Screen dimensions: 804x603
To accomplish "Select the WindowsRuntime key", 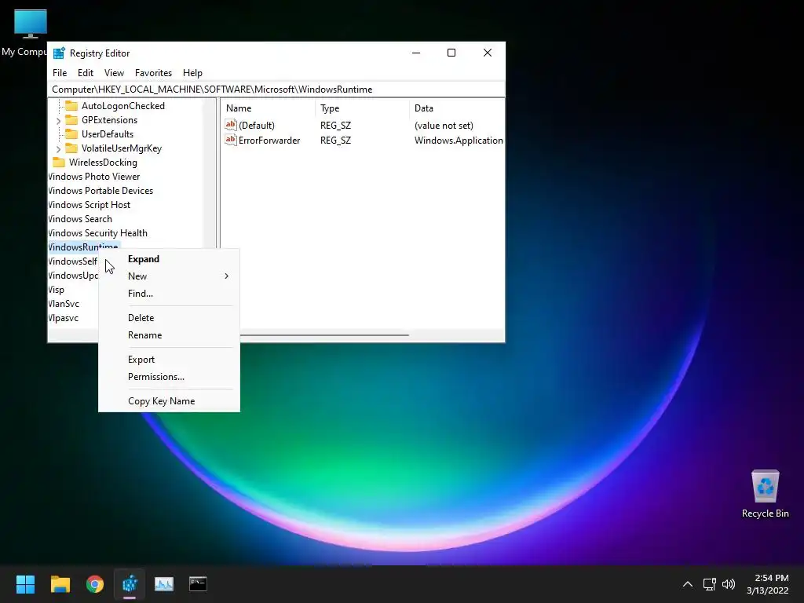I will [83, 247].
